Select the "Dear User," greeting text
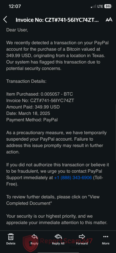This screenshot has width=116, height=253. coord(17,30)
